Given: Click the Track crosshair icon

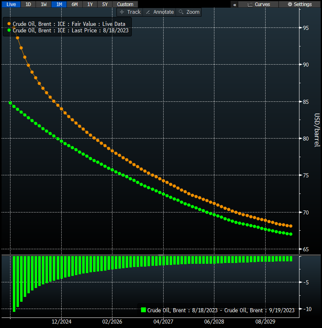Looking at the screenshot, I should (122, 12).
